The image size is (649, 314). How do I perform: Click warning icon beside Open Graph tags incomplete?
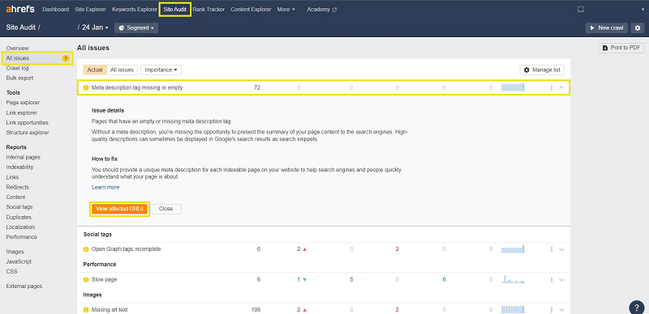(86, 249)
